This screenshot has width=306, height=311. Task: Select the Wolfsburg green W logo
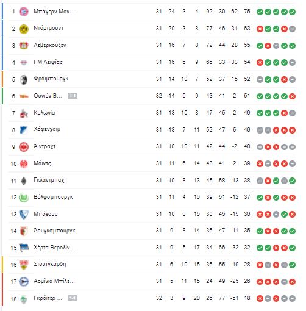[x=24, y=198]
